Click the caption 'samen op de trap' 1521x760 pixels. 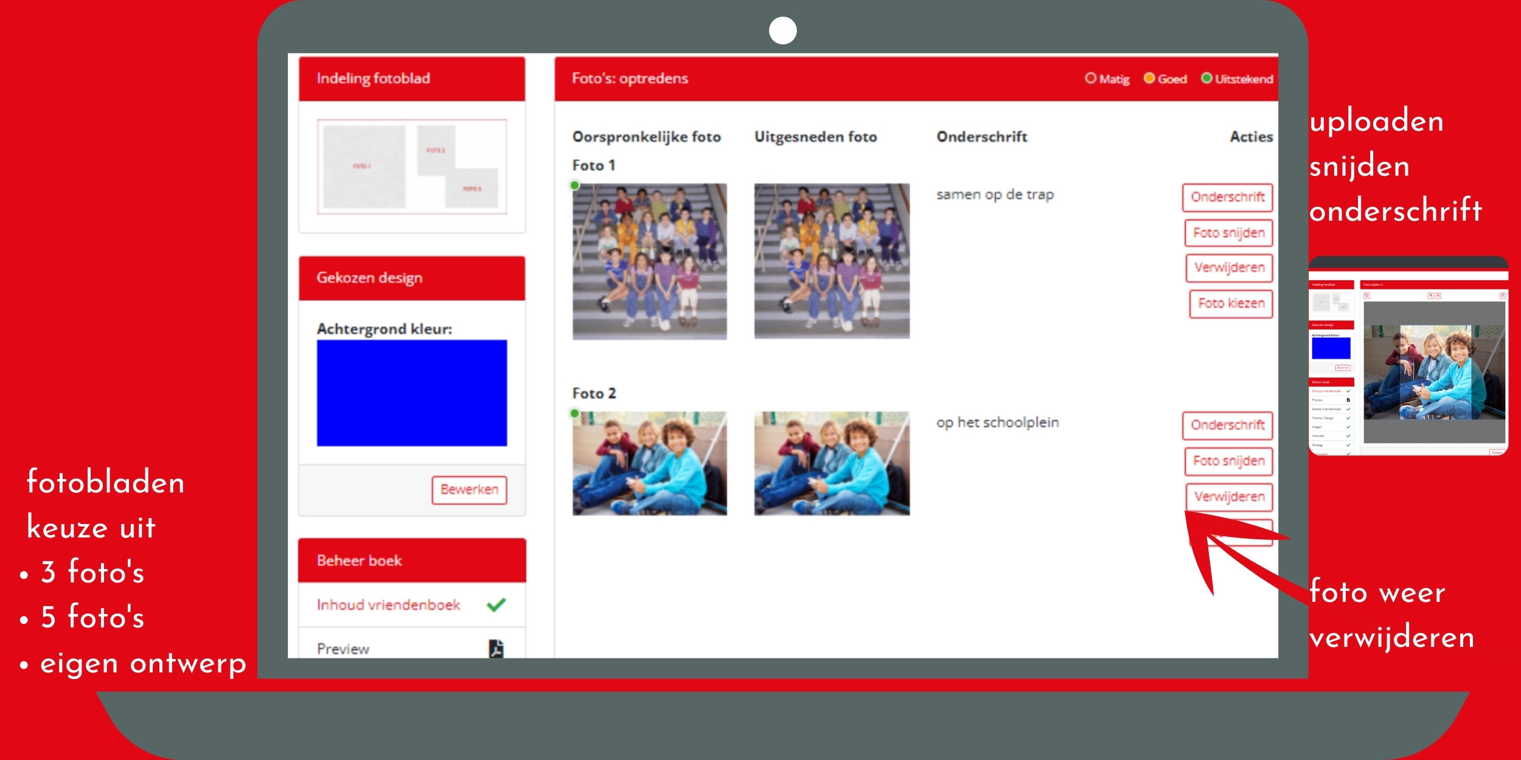[995, 195]
